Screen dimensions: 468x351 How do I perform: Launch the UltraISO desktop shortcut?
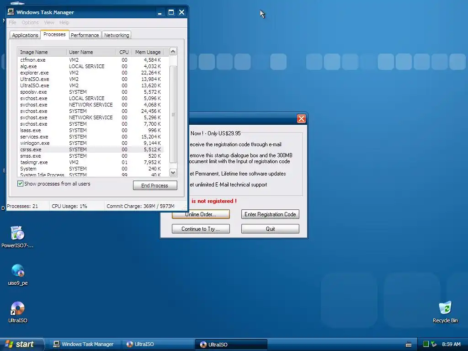[x=18, y=312]
